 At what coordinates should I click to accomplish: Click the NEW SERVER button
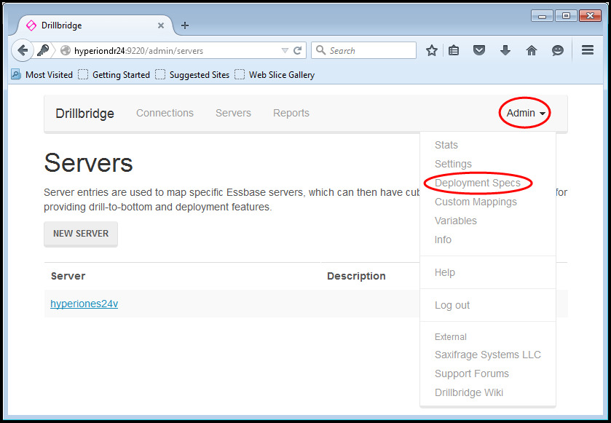81,234
